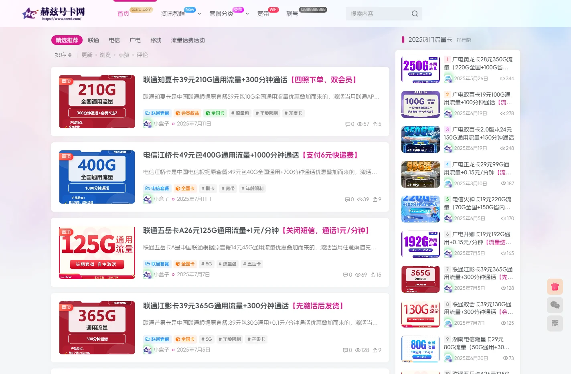Select the 精选推荐 tab

pos(67,40)
